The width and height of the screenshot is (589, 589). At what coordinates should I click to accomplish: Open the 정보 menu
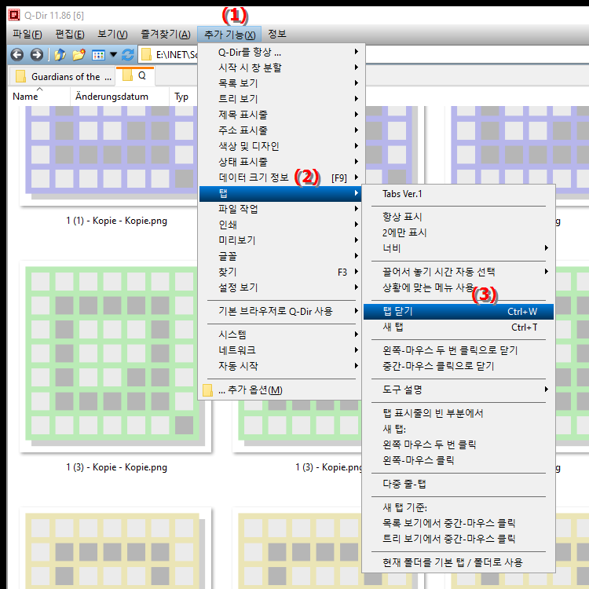pos(277,35)
